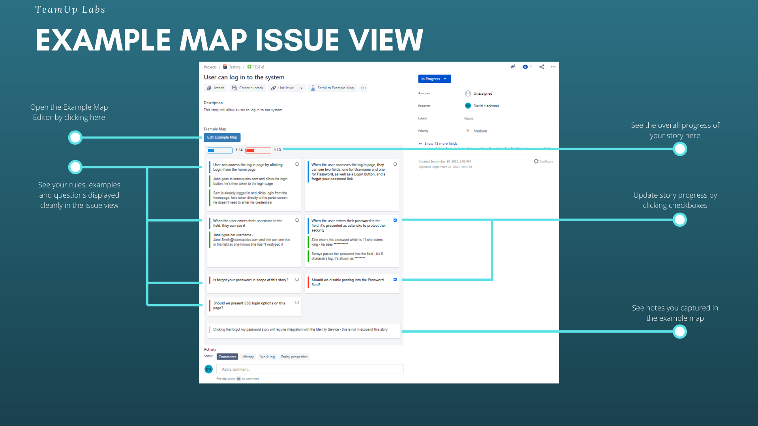Click the overflow menu ellipsis icon

552,67
